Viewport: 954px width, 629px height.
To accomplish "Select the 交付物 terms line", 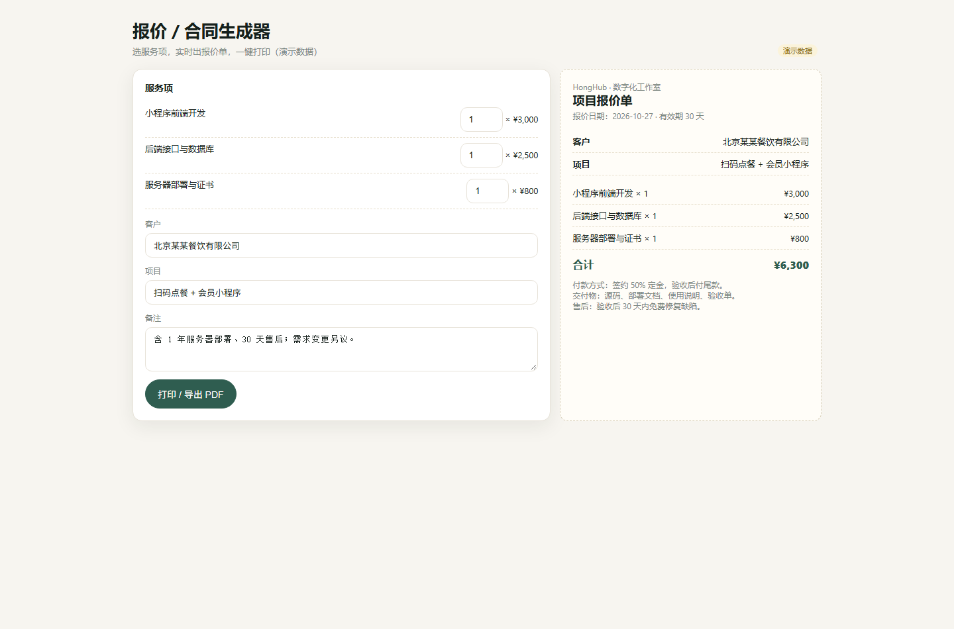I will 656,296.
